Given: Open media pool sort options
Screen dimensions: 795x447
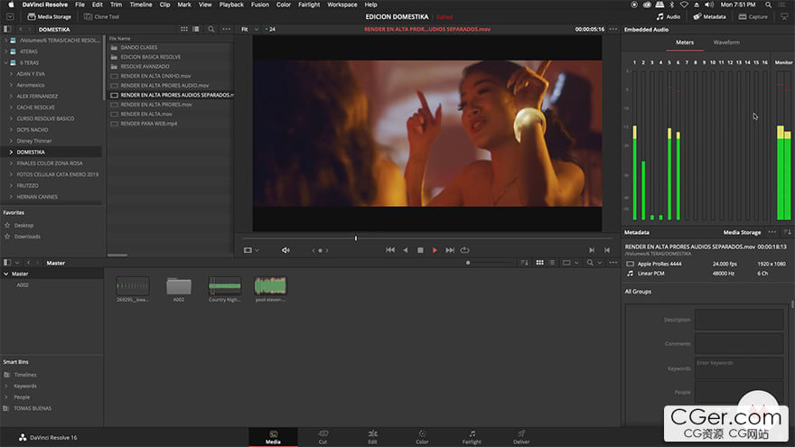Looking at the screenshot, I should (x=524, y=263).
